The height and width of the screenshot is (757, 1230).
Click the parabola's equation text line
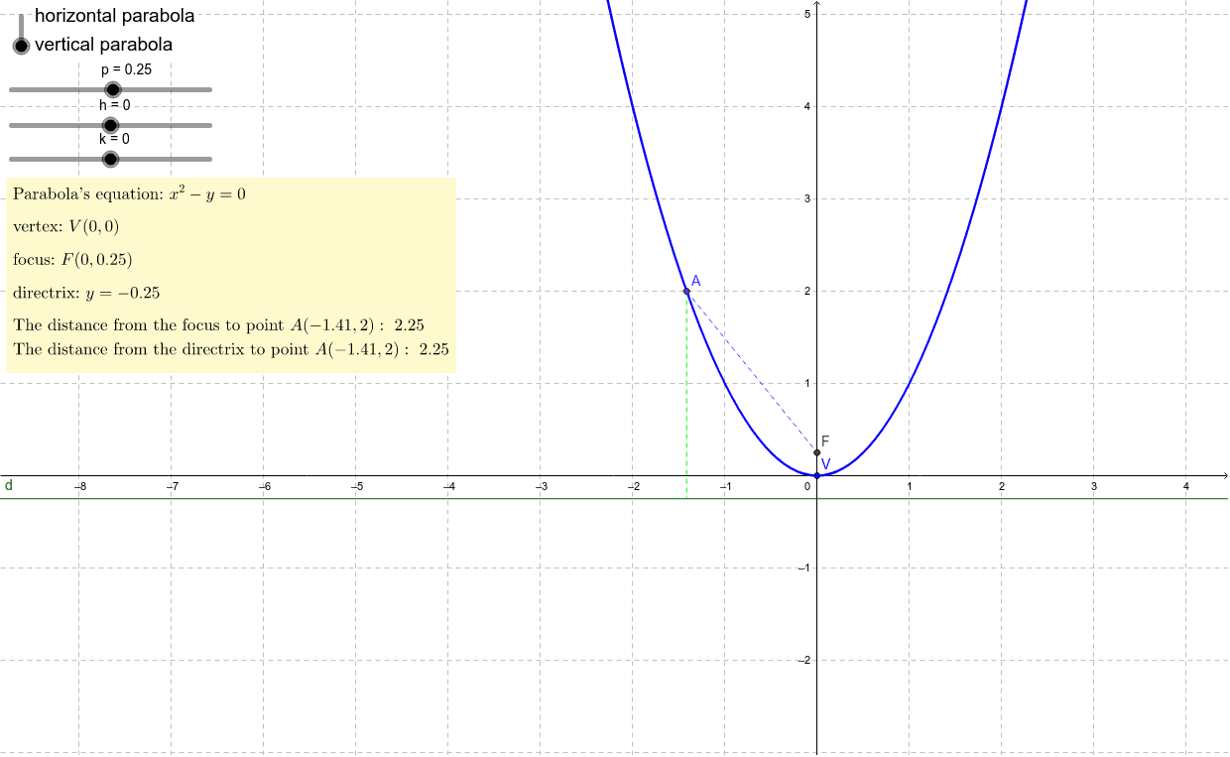point(129,193)
